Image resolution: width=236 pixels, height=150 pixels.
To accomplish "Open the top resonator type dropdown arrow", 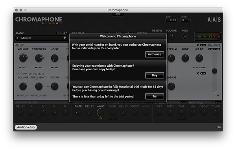I will tap(198, 45).
